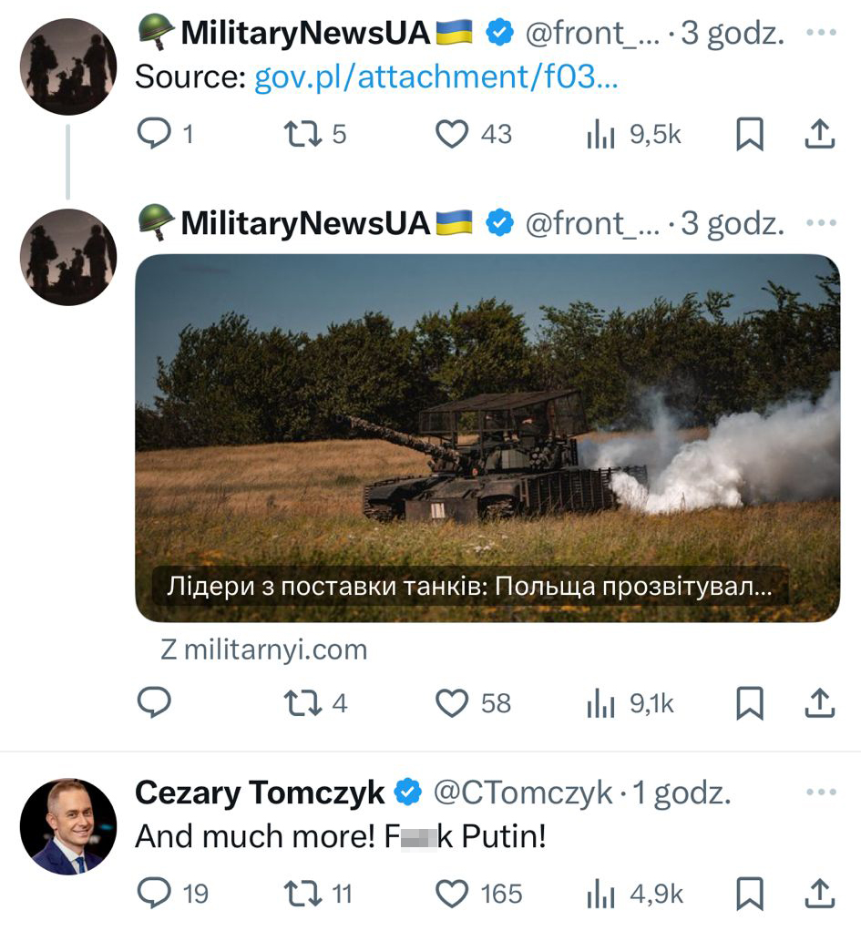Like the gov.pl source tweet

click(x=452, y=135)
